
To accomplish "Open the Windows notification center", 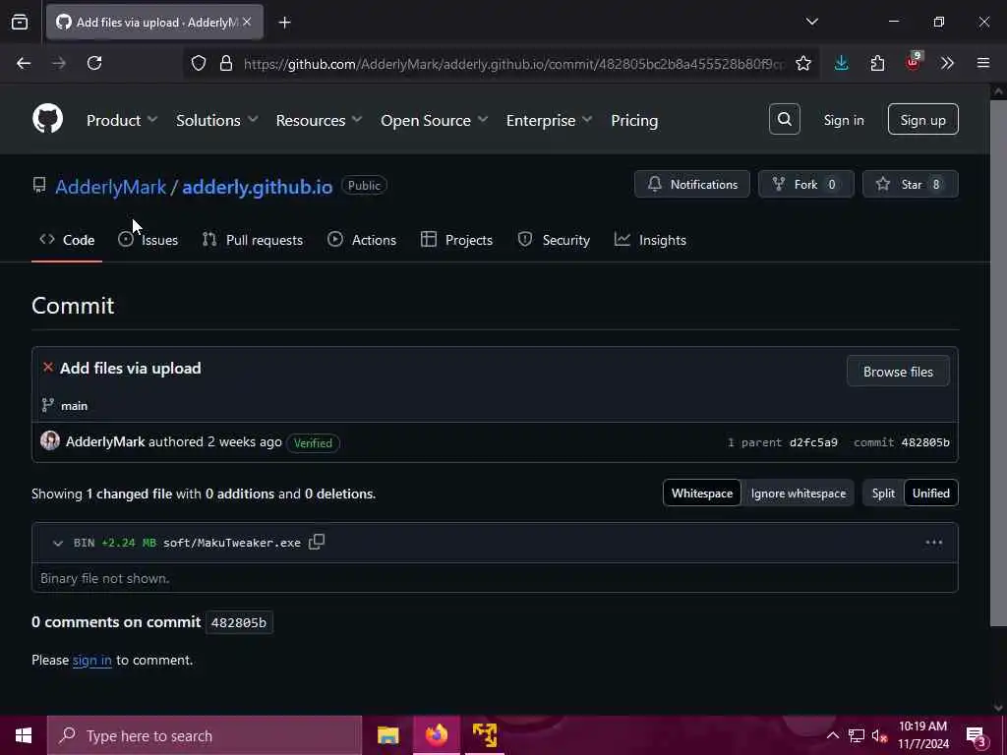I will pyautogui.click(x=976, y=735).
